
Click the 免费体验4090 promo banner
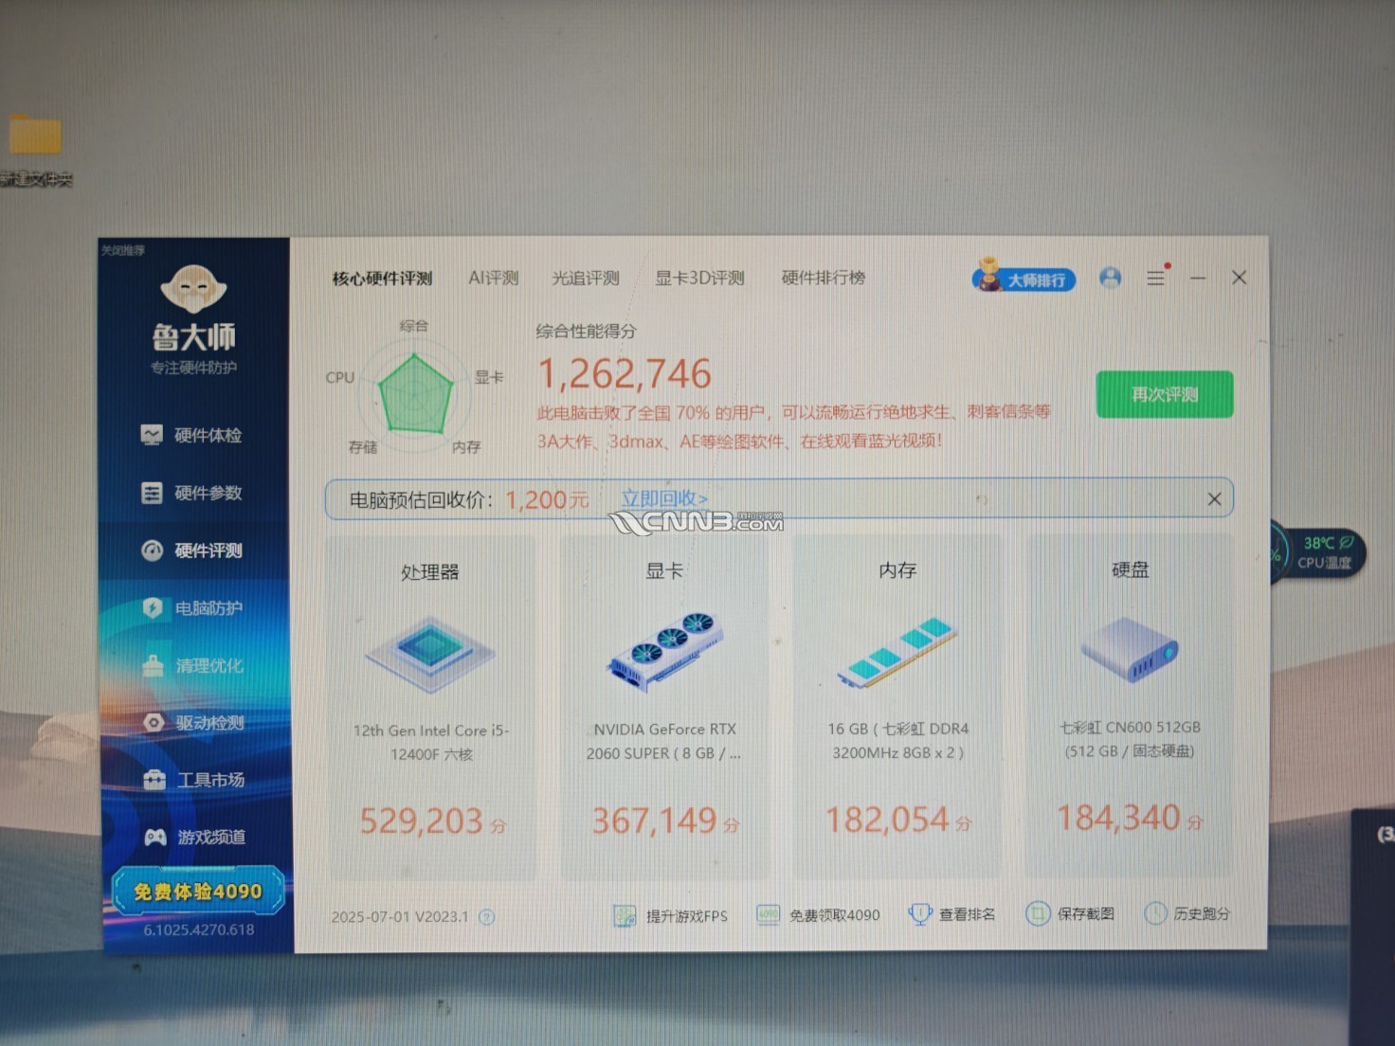pos(198,892)
